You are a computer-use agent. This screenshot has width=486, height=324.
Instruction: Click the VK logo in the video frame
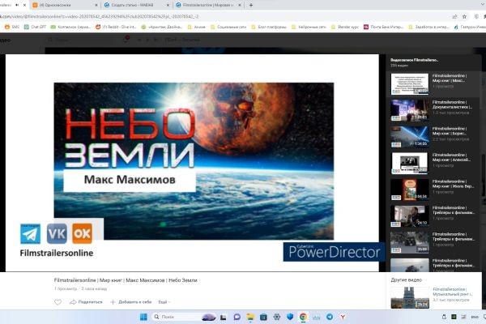click(x=57, y=233)
